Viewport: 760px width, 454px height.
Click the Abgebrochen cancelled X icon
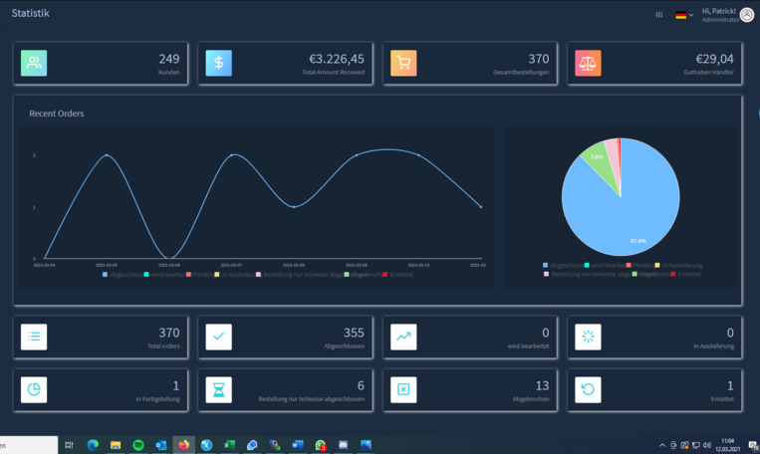click(x=403, y=389)
